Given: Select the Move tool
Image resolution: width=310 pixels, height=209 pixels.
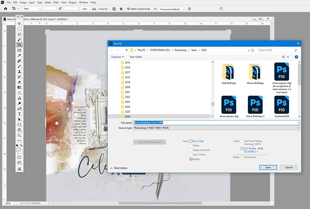Looking at the screenshot, I should click(x=19, y=24).
